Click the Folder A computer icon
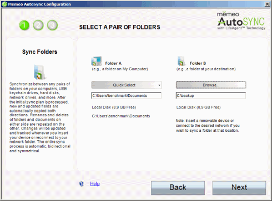This screenshot has height=201, width=272. pos(97,61)
